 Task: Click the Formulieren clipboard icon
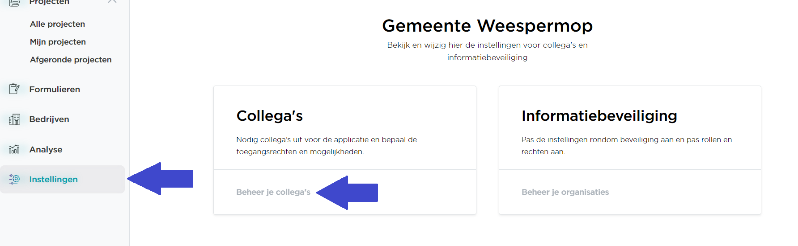pyautogui.click(x=14, y=89)
